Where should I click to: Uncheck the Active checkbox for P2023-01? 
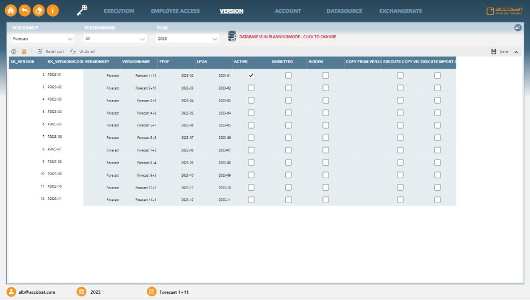251,75
